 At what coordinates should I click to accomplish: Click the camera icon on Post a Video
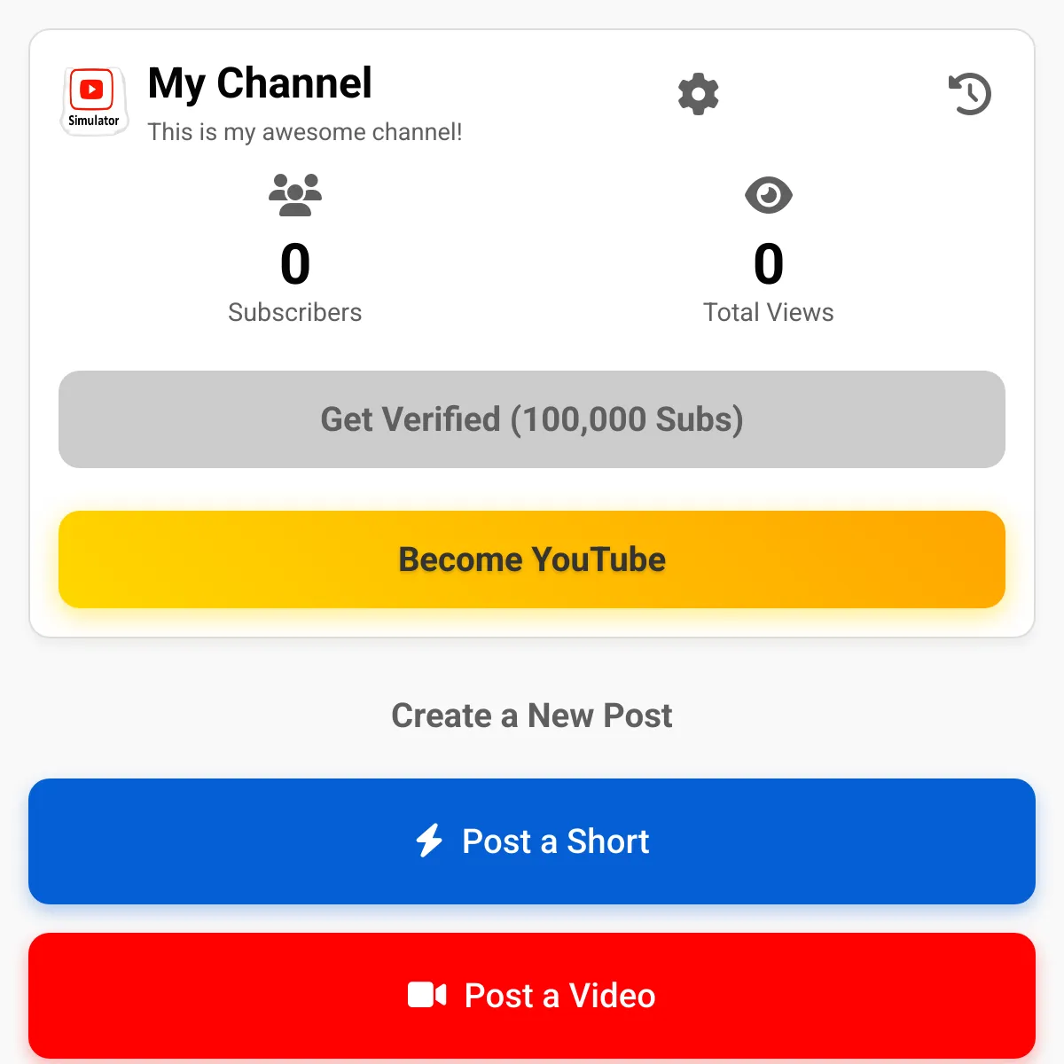427,995
